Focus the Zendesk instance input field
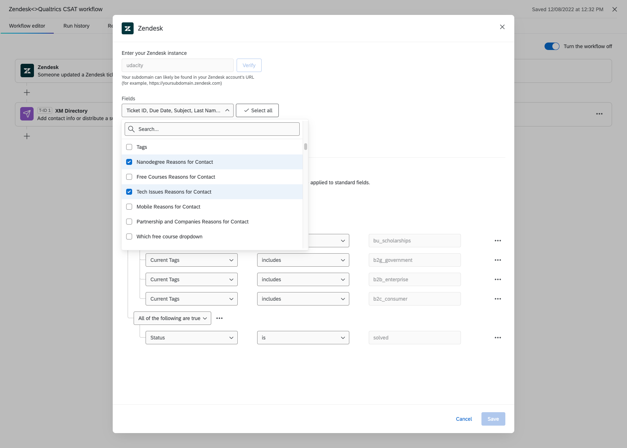The height and width of the screenshot is (448, 627). tap(178, 65)
